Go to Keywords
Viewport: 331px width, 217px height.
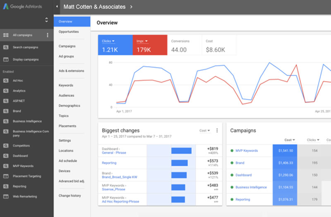[x=66, y=85]
